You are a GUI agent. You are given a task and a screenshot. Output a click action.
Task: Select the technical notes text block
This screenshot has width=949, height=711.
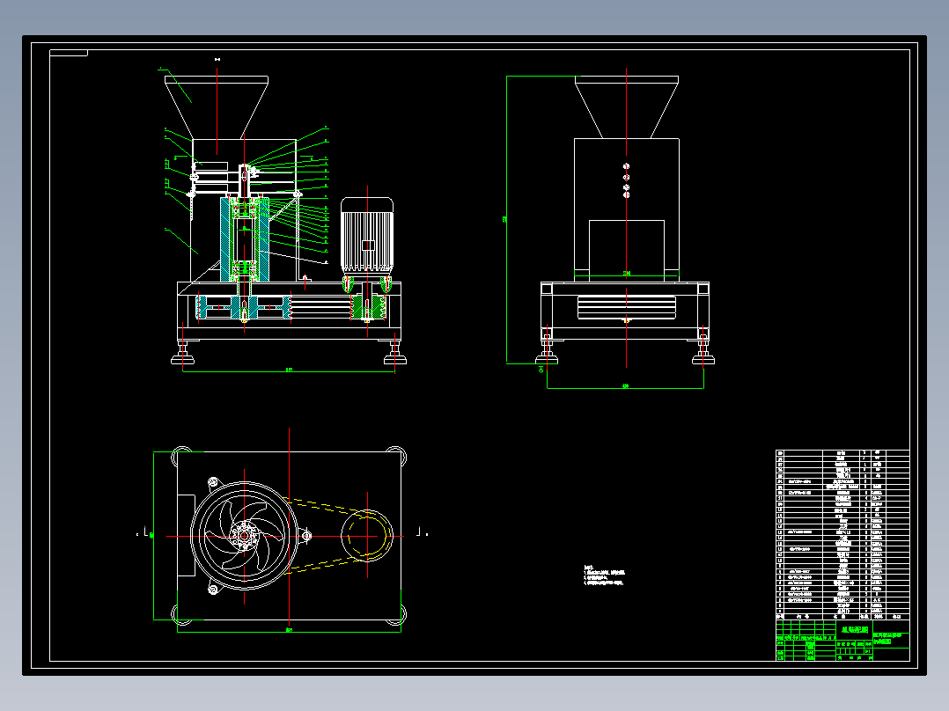coord(604,575)
